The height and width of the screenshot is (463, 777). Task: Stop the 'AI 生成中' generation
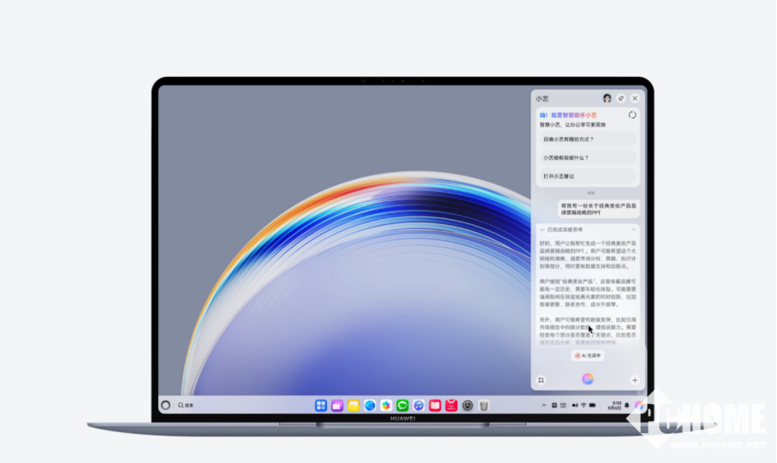(588, 355)
